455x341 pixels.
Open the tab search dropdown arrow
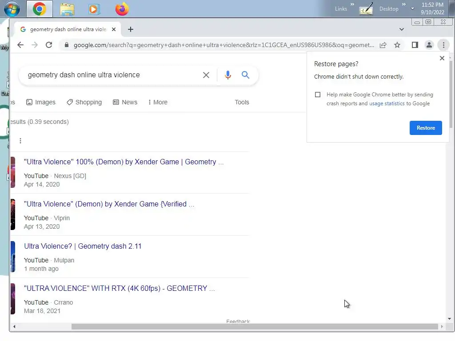[402, 29]
